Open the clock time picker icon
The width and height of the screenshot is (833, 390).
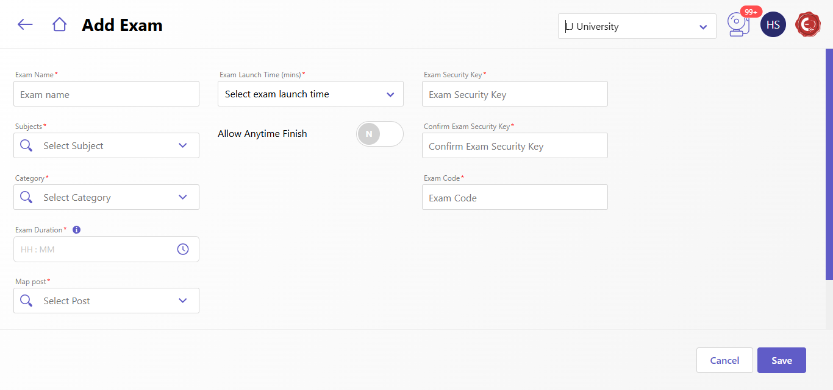click(183, 249)
